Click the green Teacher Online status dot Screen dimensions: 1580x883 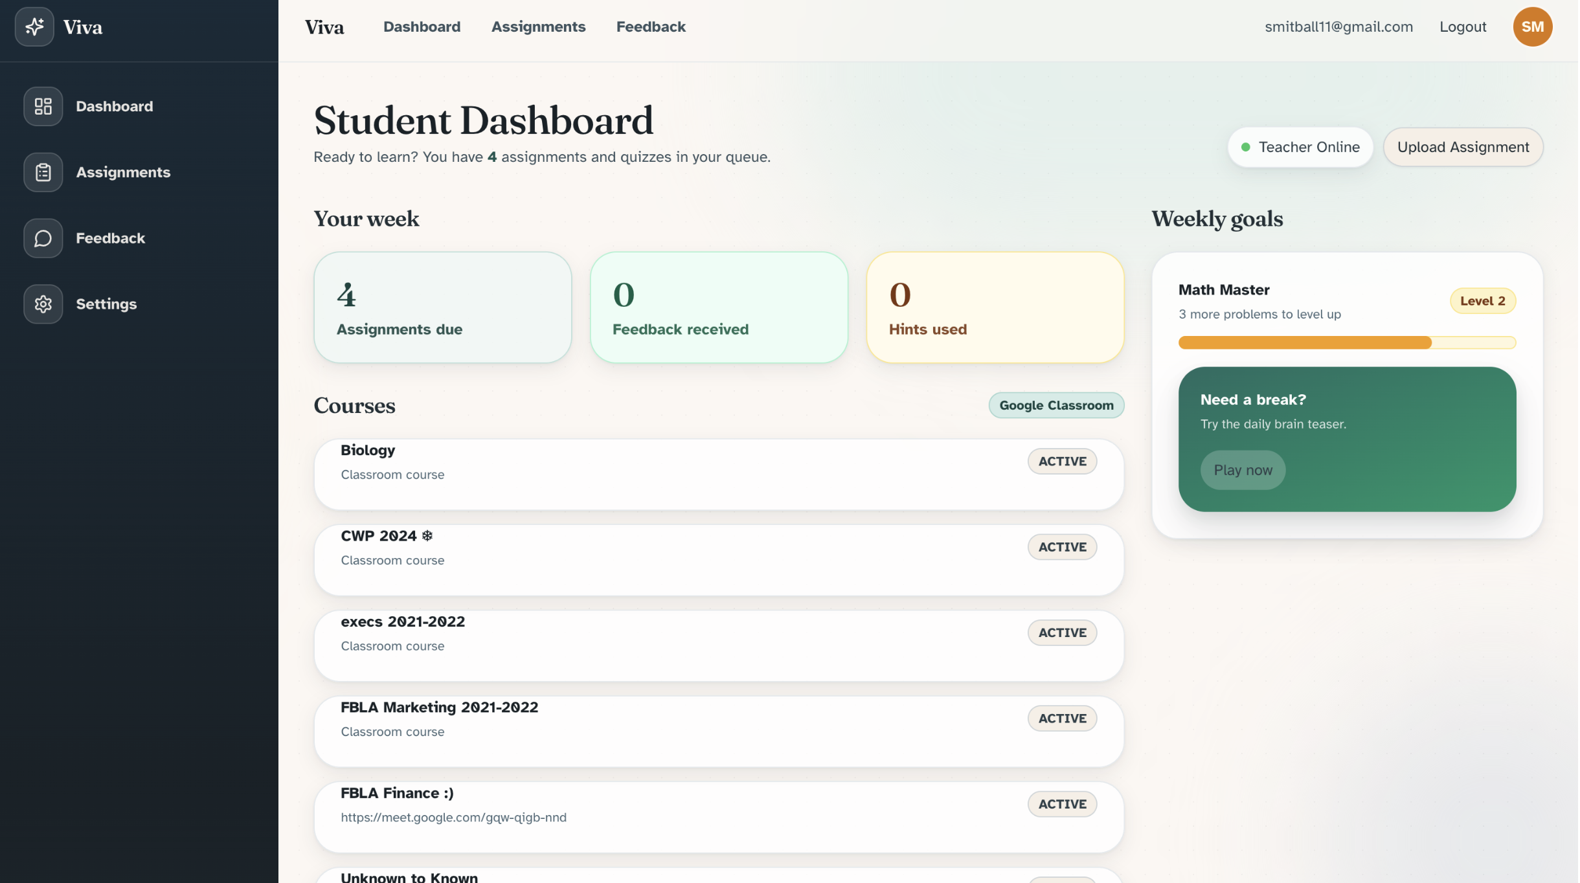click(1245, 148)
